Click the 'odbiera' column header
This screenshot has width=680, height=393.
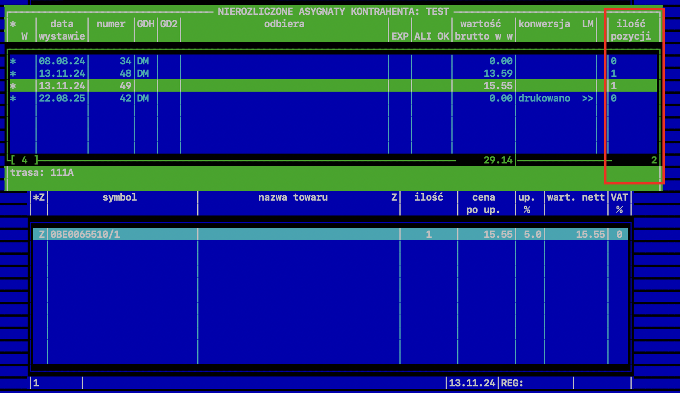[284, 24]
